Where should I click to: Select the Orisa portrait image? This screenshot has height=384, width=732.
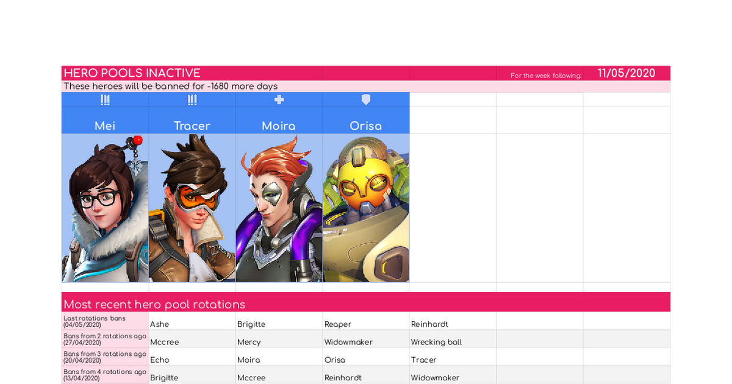pyautogui.click(x=366, y=208)
